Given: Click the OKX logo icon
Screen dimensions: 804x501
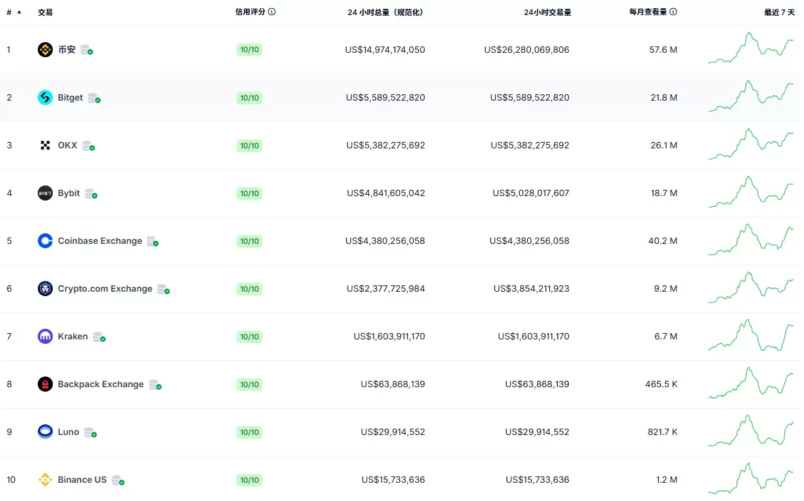Looking at the screenshot, I should tap(45, 145).
